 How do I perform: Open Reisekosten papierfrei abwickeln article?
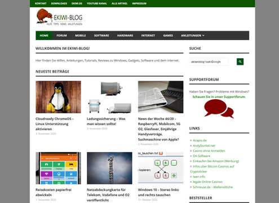(x=54, y=192)
